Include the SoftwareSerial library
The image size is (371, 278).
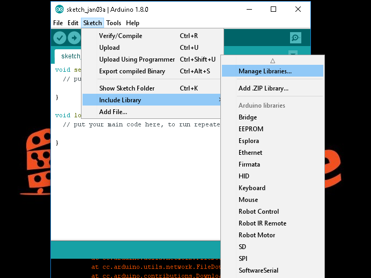pyautogui.click(x=272, y=271)
